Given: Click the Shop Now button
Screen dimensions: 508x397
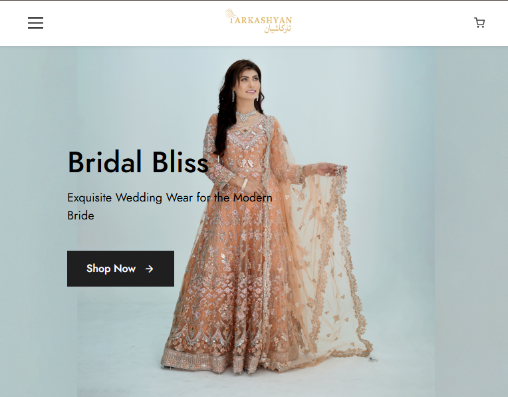Looking at the screenshot, I should point(120,269).
